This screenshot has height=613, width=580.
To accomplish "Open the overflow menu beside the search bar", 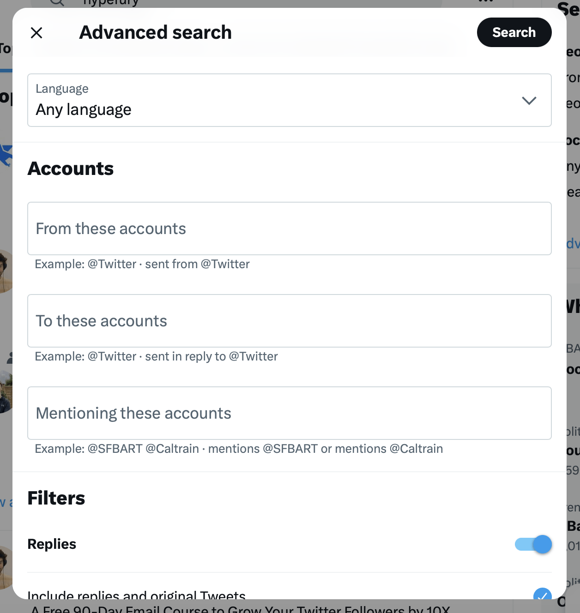I will pos(486,2).
